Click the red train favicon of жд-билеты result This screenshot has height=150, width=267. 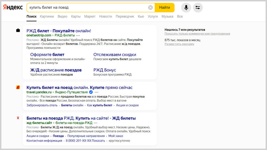tap(18, 118)
